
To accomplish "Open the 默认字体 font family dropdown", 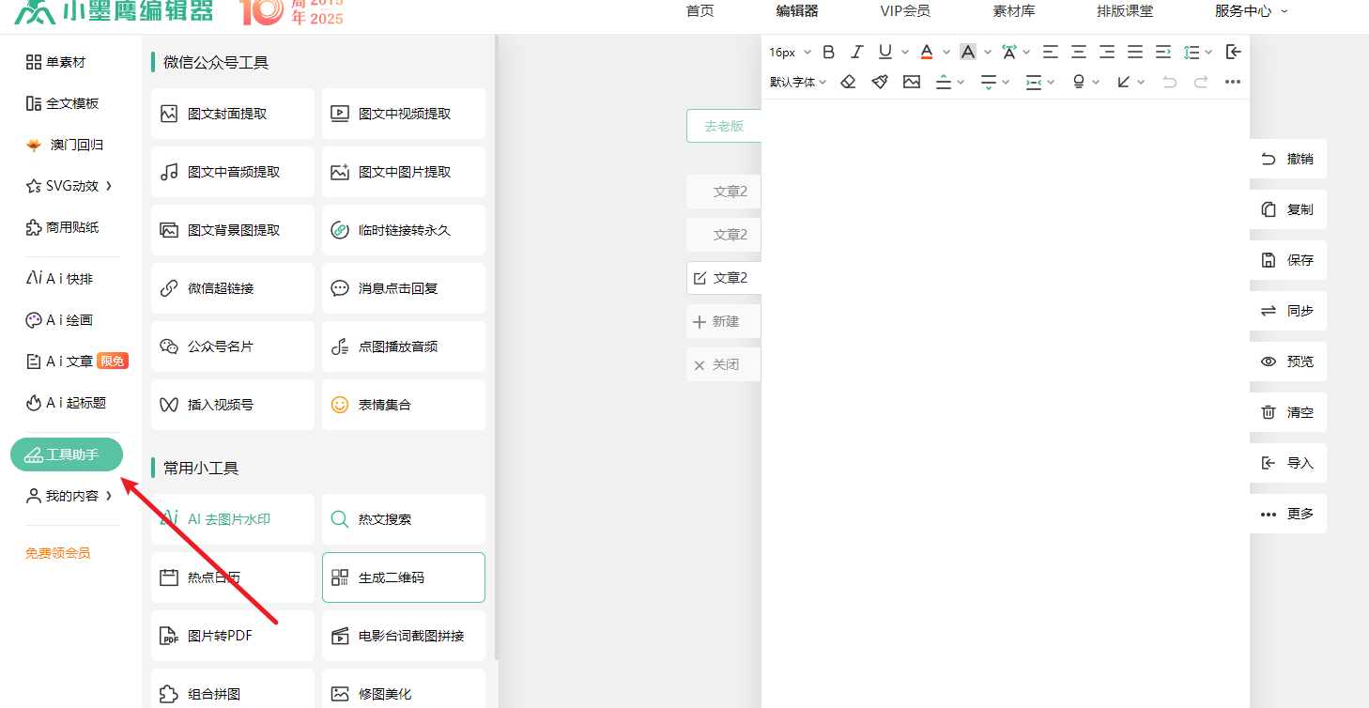I will [797, 82].
